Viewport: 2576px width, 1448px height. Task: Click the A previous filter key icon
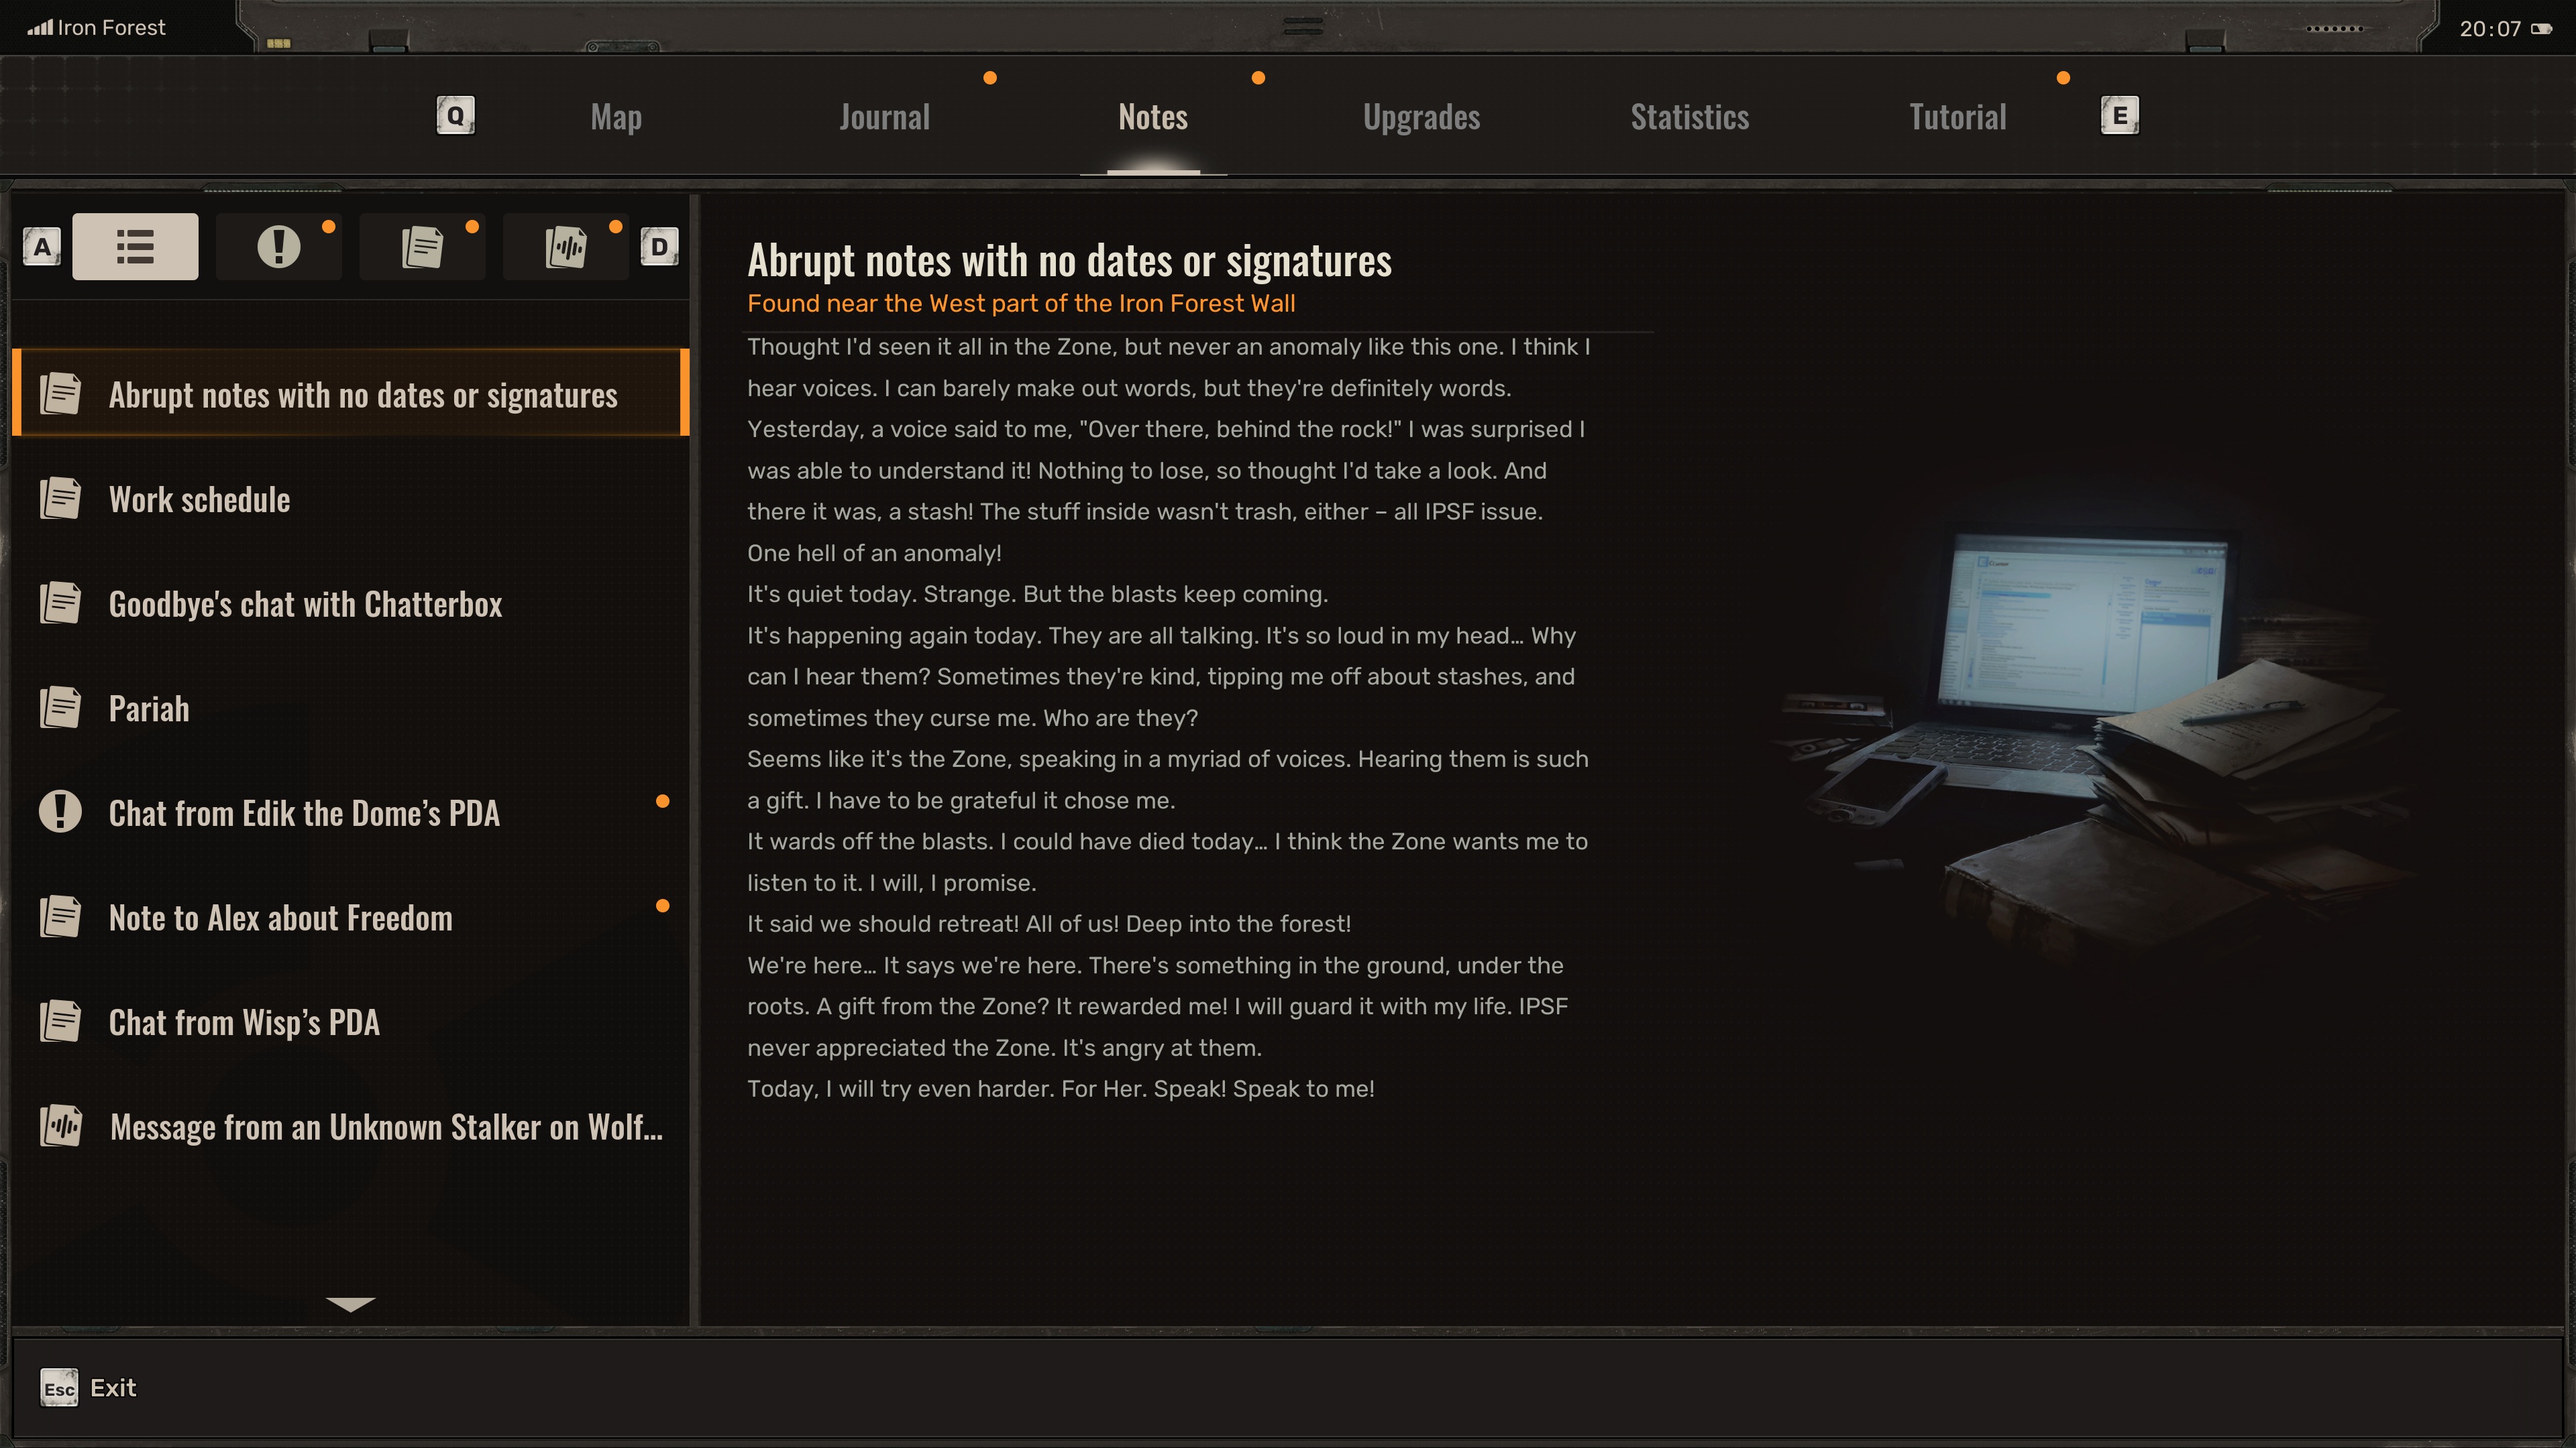click(x=42, y=246)
